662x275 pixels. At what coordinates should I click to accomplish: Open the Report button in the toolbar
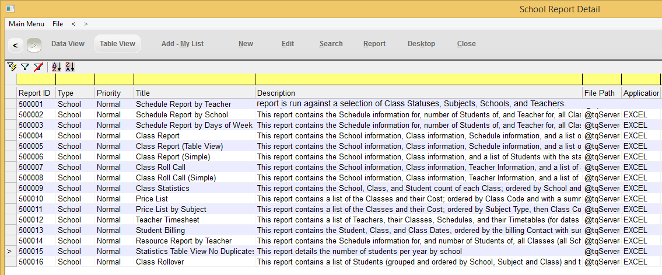(374, 44)
